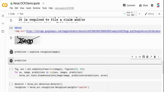Image resolution: width=164 pixels, height=92 pixels.
Task: Collapse the header with the chevron
Action: pos(159,14)
